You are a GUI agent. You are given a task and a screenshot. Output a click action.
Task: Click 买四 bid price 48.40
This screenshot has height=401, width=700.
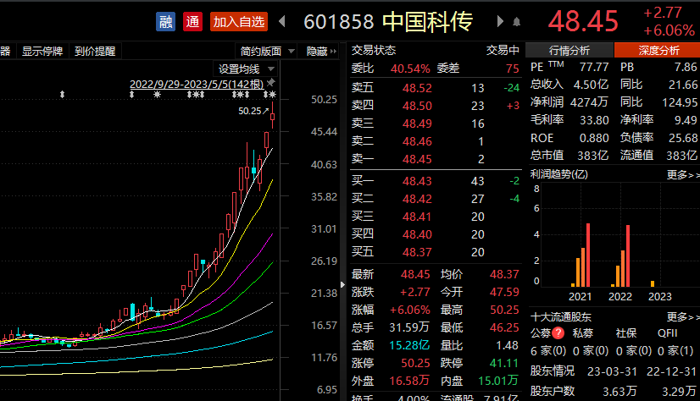coord(417,234)
